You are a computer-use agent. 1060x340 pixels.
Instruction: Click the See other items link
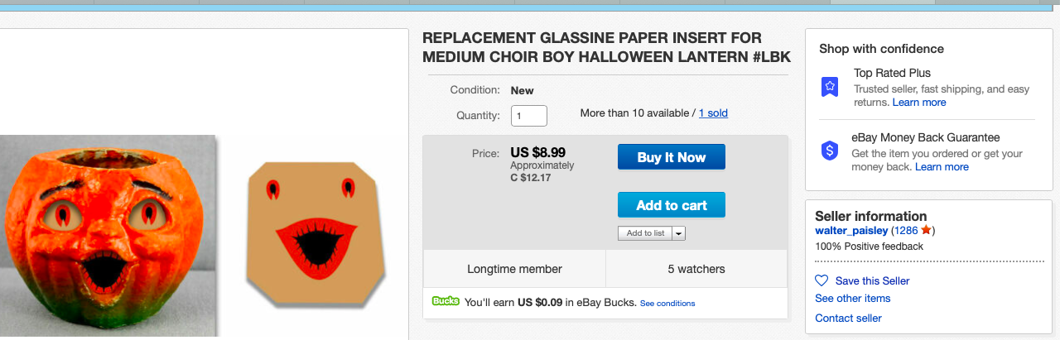coord(852,299)
